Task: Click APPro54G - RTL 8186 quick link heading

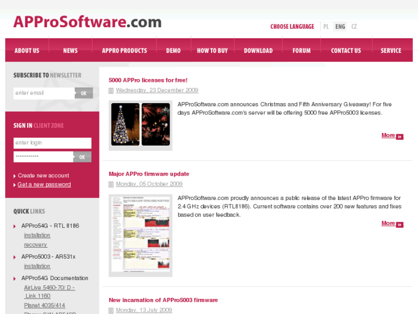Action: 50,226
